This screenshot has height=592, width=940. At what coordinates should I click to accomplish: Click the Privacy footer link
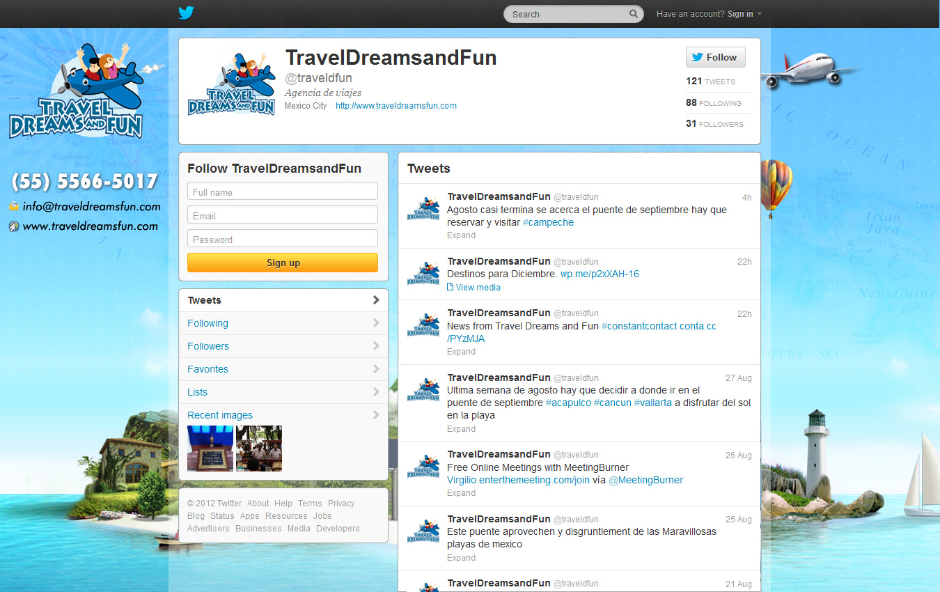pyautogui.click(x=341, y=504)
